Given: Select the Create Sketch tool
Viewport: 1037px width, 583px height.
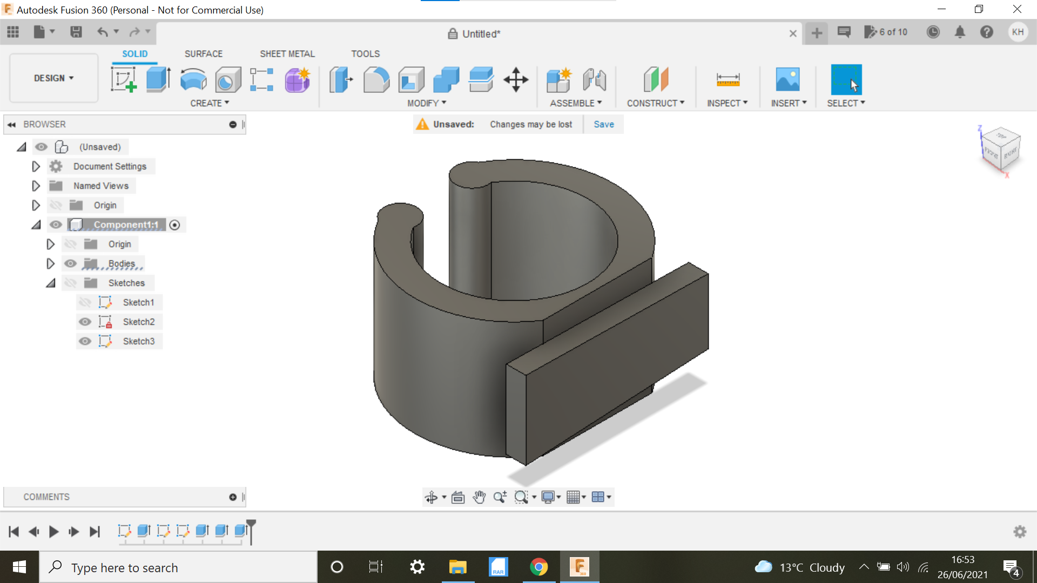Looking at the screenshot, I should point(124,79).
